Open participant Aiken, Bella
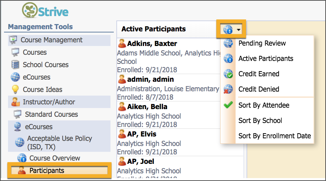The image size is (326, 181). 147,107
